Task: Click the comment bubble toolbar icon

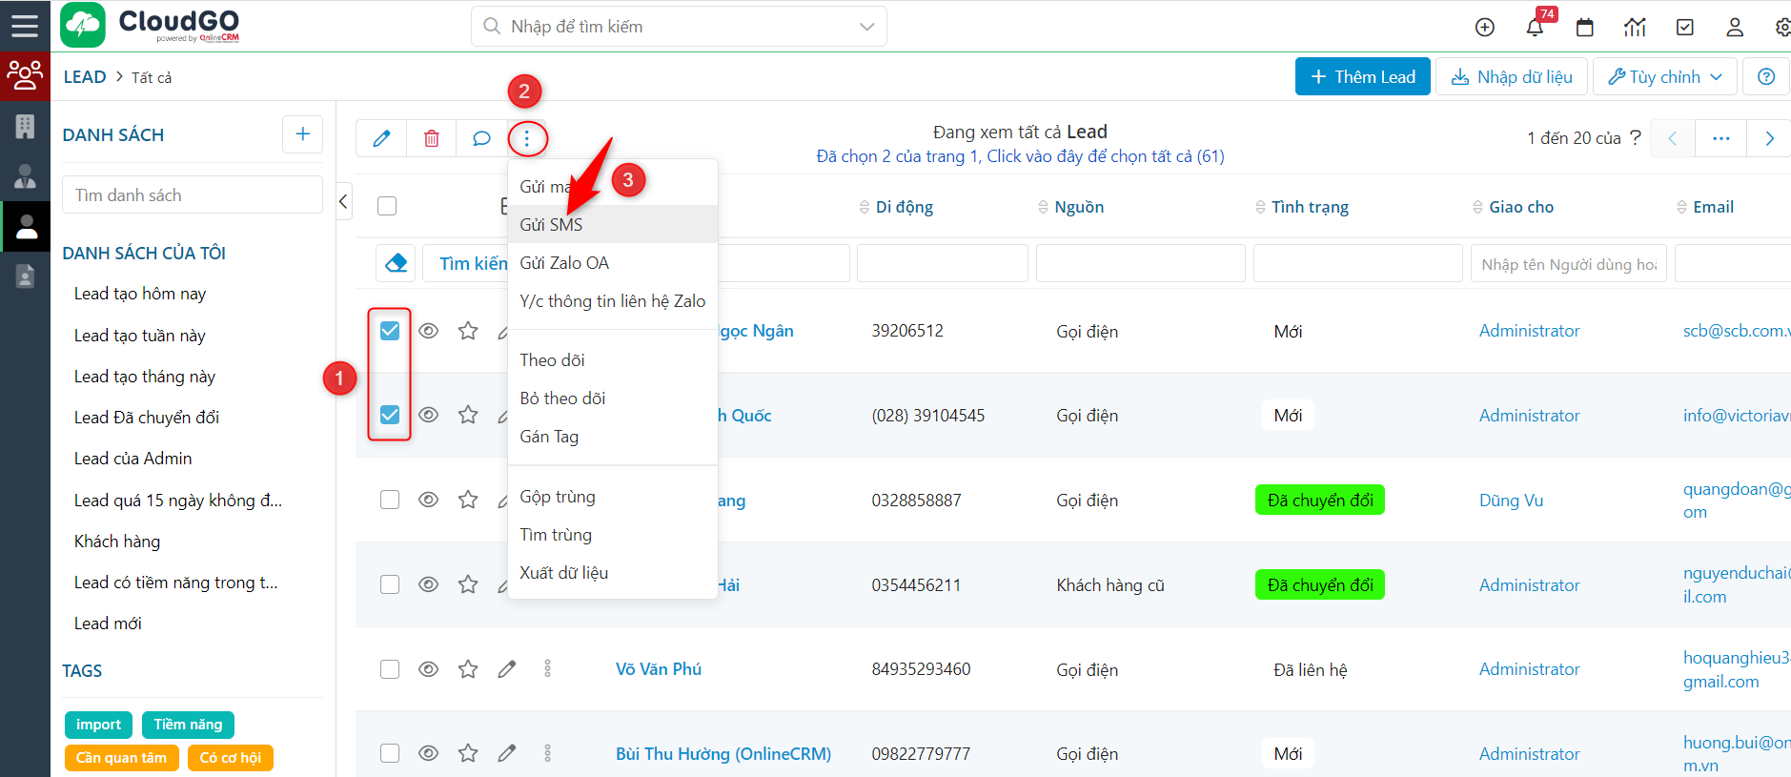Action: tap(481, 138)
